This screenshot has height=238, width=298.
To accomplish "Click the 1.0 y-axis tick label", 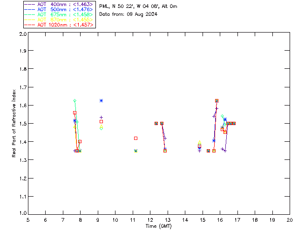I will coord(23,213).
